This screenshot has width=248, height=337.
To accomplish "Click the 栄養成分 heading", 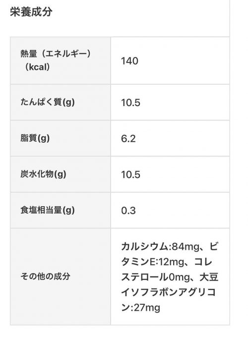I will click(31, 11).
